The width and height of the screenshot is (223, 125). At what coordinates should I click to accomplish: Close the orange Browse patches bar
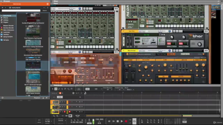coord(48,4)
